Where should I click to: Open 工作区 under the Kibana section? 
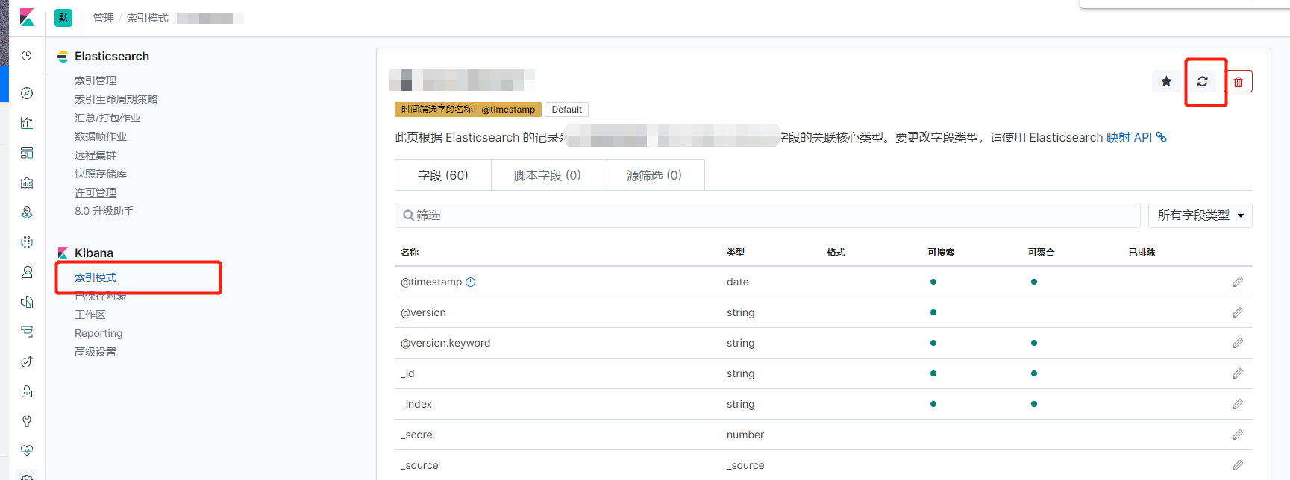point(90,315)
